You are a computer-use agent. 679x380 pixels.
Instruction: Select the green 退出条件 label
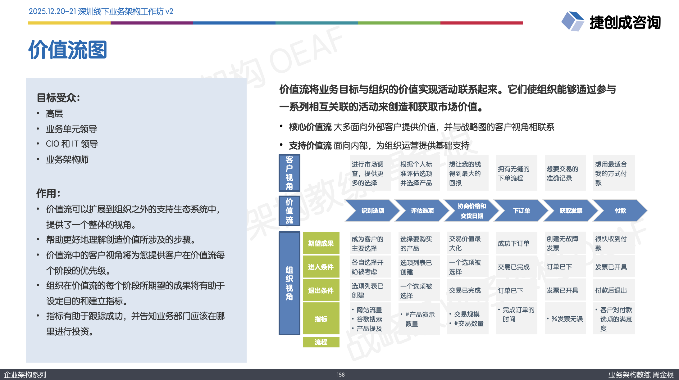point(321,290)
